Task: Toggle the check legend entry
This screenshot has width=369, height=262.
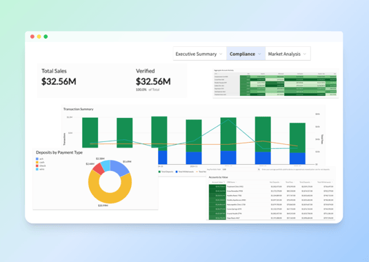Action: tap(41, 165)
